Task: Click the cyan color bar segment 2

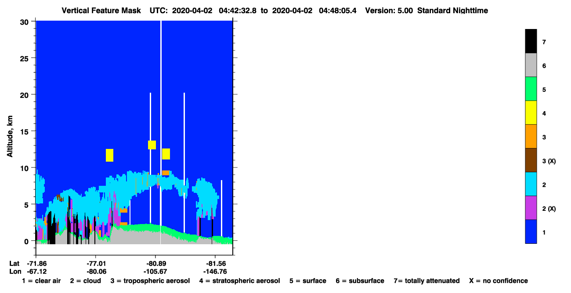Action: tap(531, 184)
